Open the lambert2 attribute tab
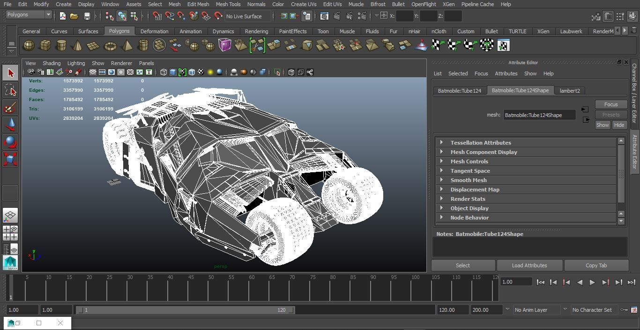 point(570,91)
